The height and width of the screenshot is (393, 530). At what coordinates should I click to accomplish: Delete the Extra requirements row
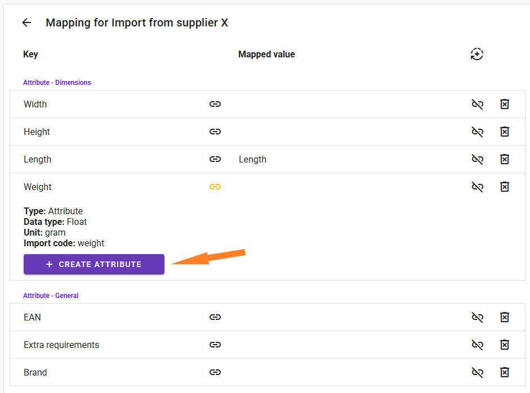(504, 345)
